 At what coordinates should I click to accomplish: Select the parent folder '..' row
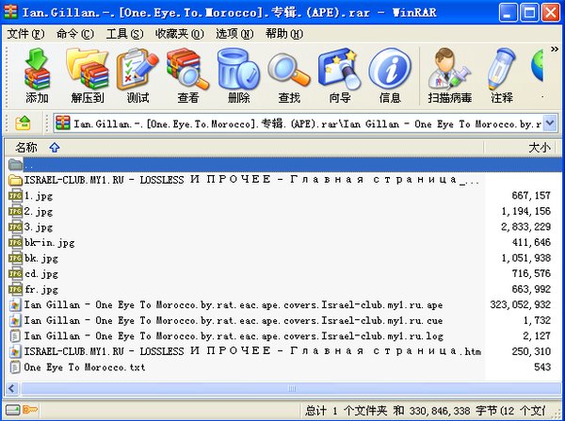tap(283, 165)
